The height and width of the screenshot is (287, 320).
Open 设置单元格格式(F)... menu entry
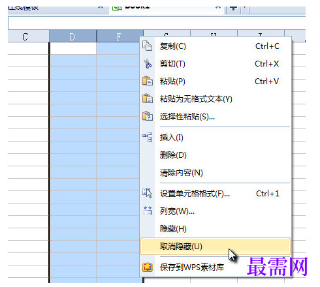pyautogui.click(x=215, y=193)
